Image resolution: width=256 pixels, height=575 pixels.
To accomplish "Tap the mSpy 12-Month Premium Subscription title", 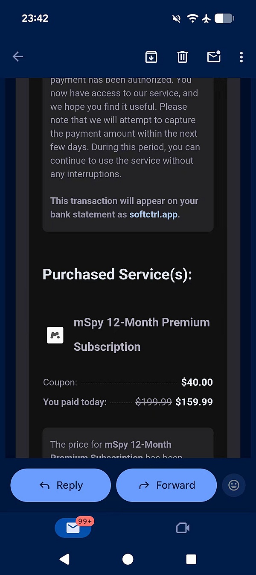I will point(142,334).
